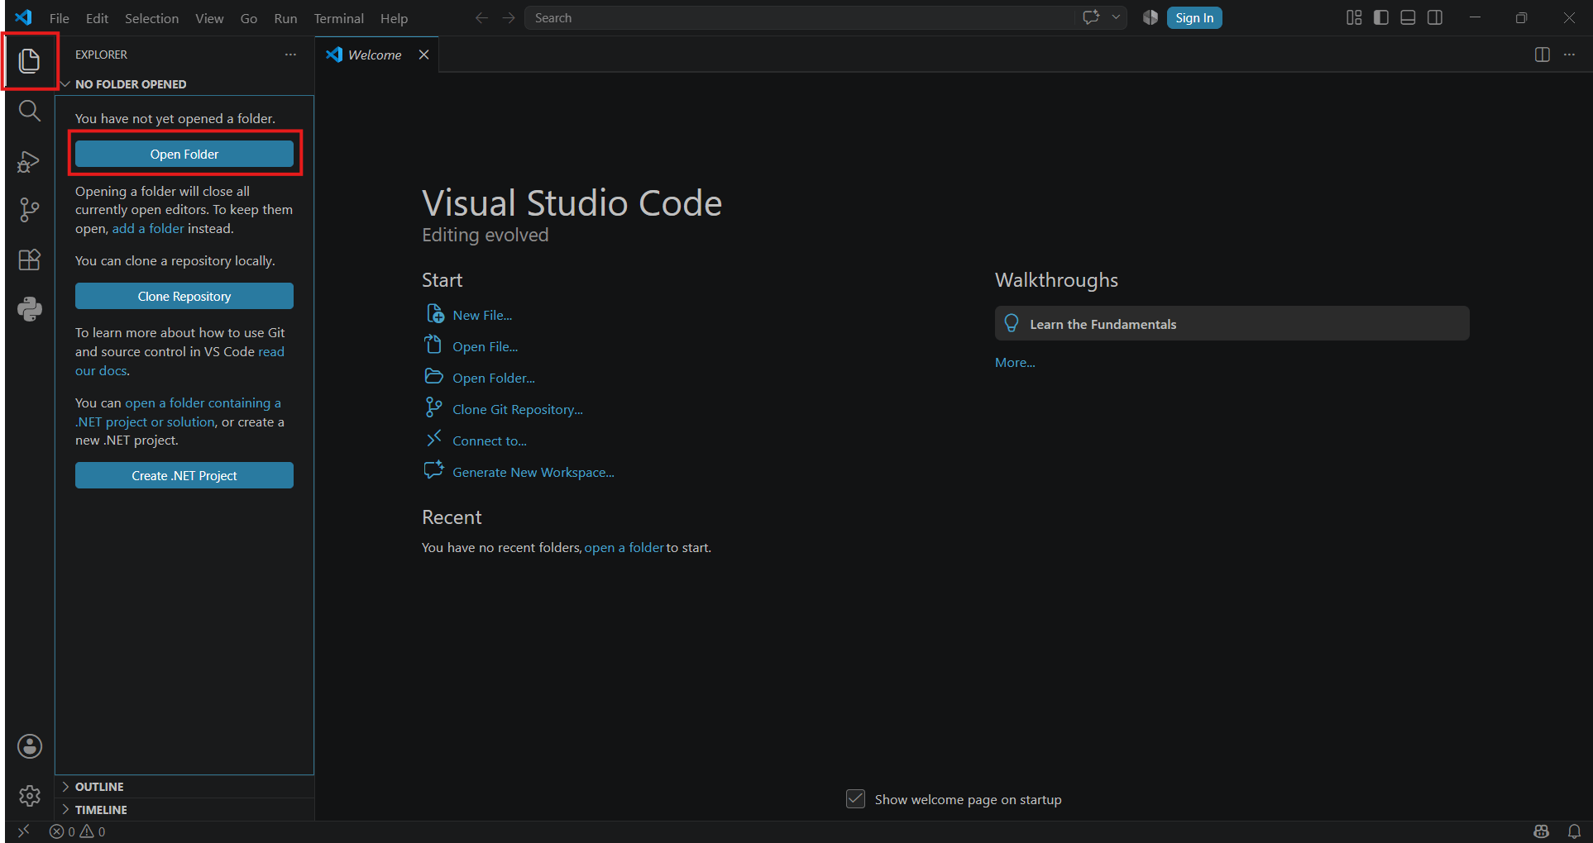Go forward with the navigation arrow
1593x843 pixels.
tap(509, 17)
